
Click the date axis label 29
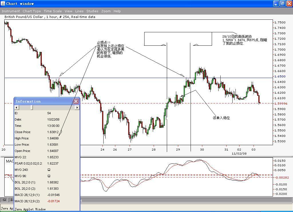tap(178, 149)
